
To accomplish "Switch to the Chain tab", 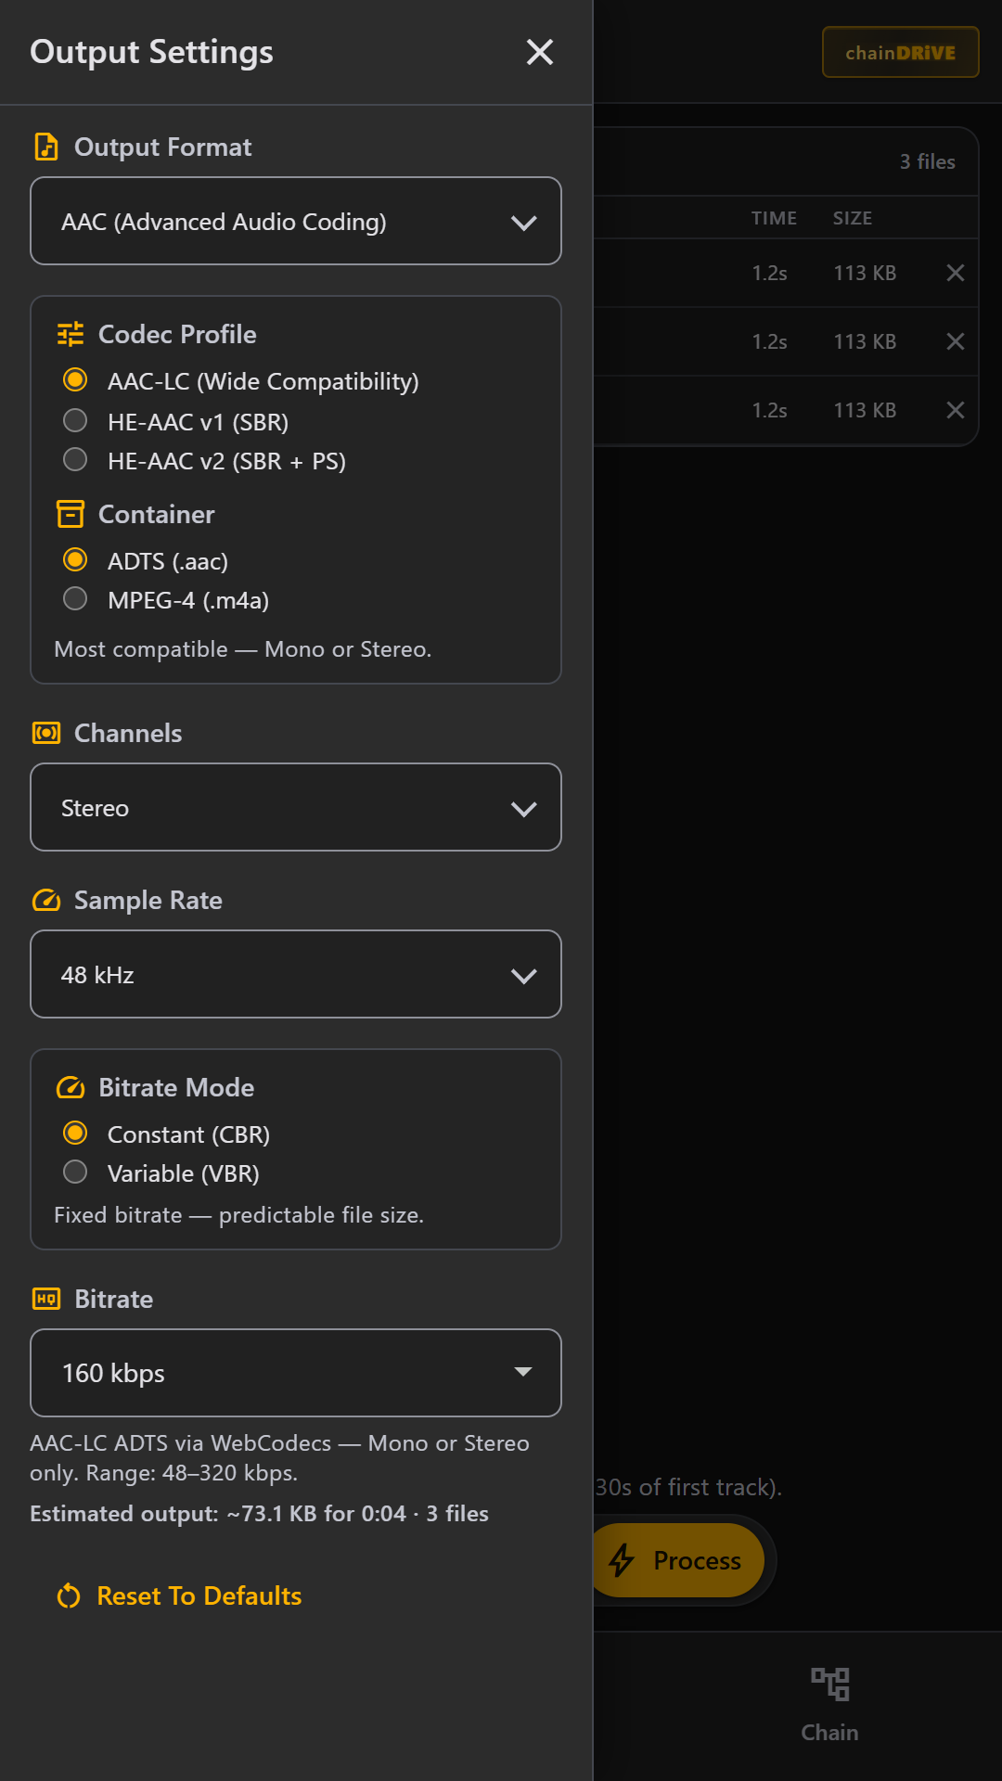I will [x=830, y=1705].
